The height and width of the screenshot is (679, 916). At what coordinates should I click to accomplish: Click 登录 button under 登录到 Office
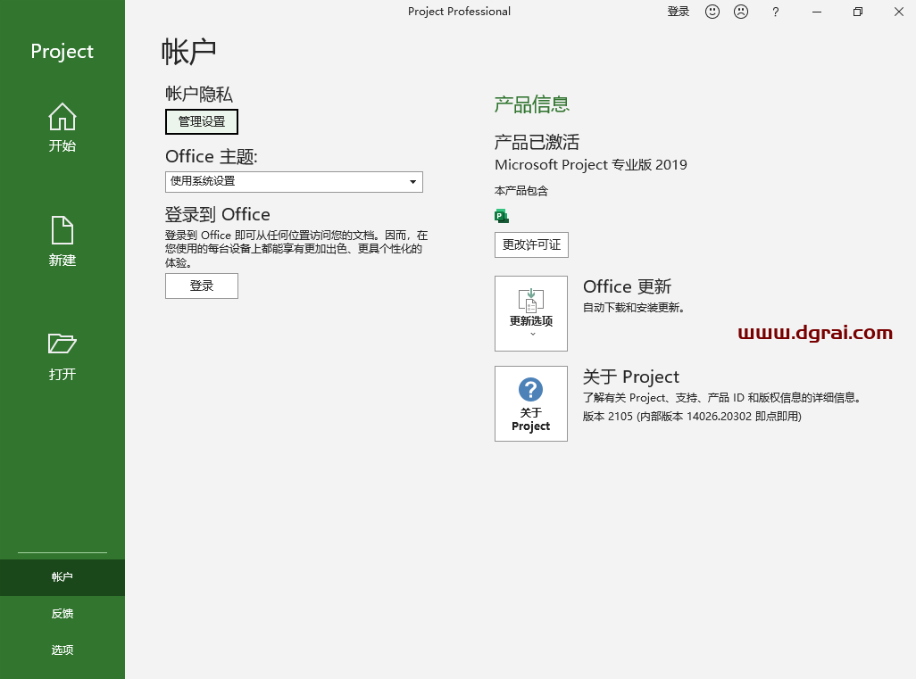202,286
